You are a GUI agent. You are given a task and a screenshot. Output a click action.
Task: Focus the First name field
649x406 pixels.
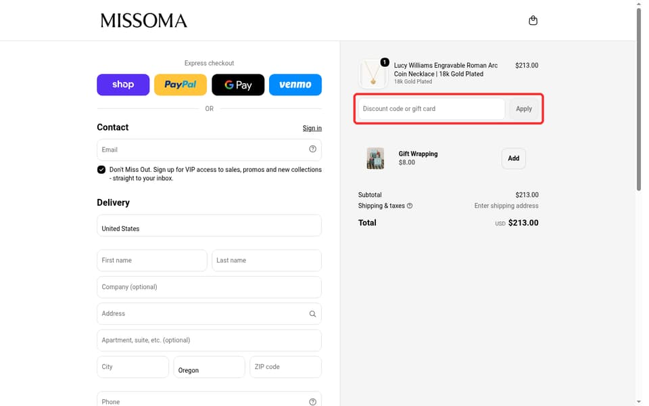click(x=152, y=260)
